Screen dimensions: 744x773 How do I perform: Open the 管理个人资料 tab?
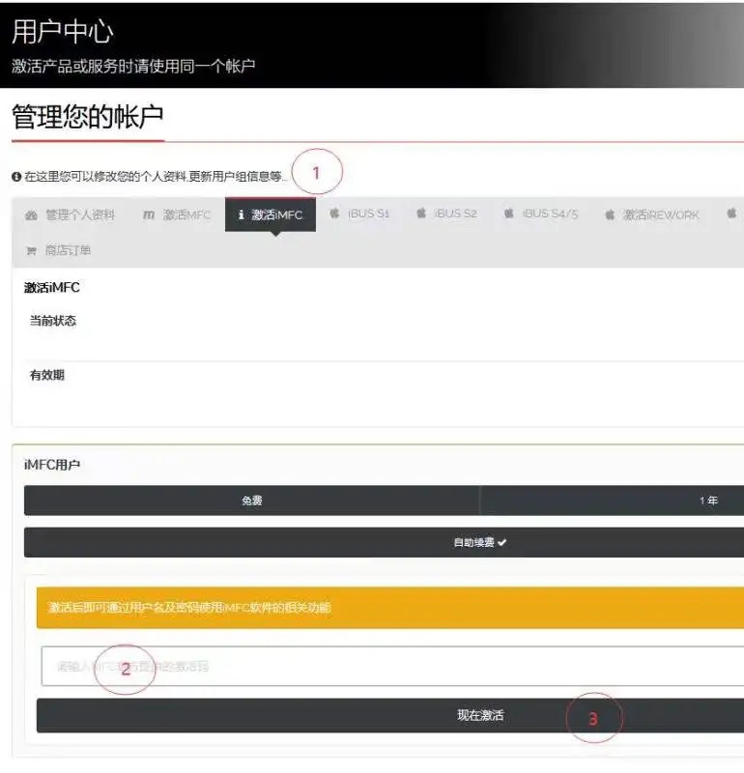70,215
